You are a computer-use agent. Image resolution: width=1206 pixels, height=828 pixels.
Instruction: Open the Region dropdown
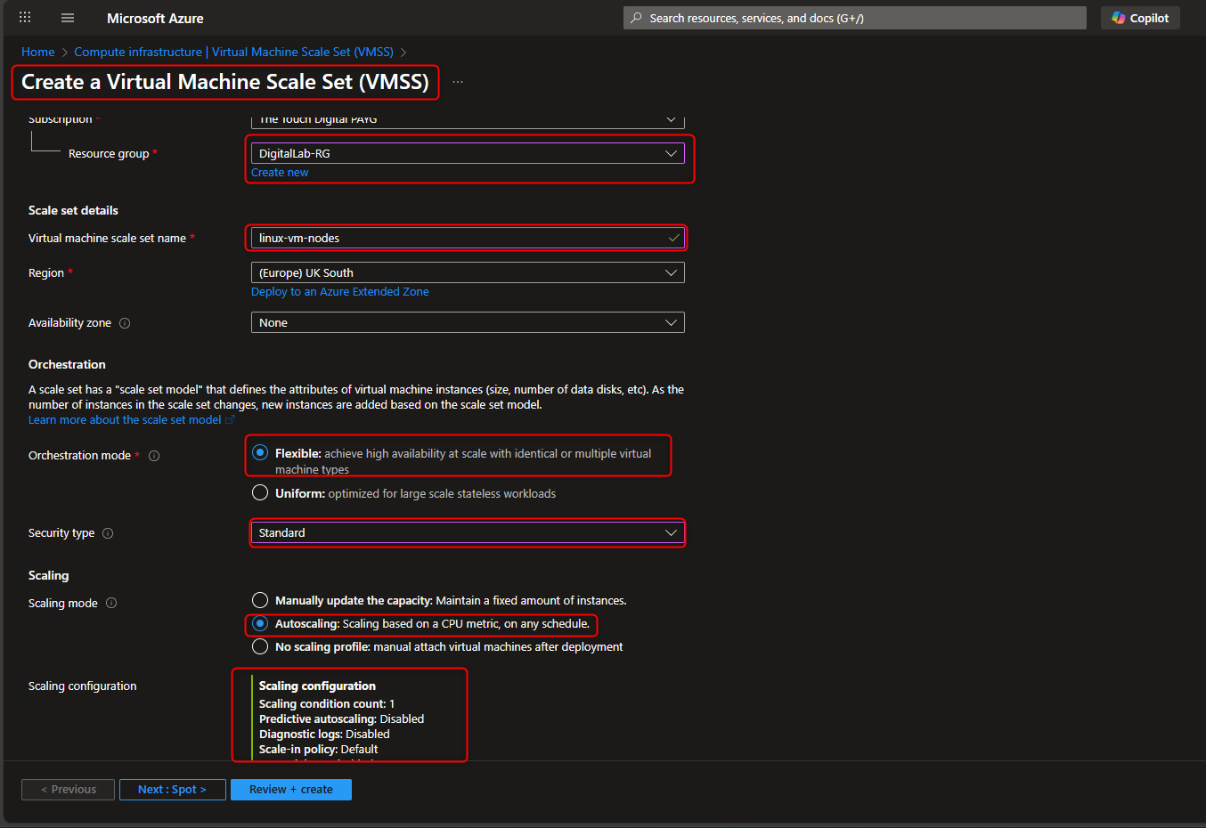tap(468, 272)
